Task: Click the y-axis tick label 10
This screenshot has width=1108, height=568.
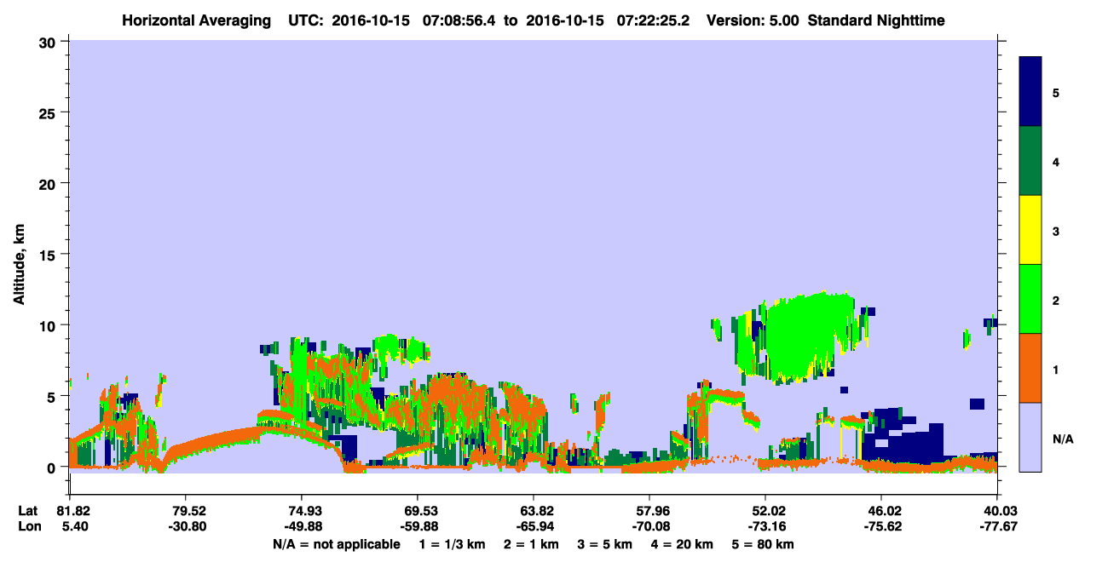Action: (x=49, y=325)
